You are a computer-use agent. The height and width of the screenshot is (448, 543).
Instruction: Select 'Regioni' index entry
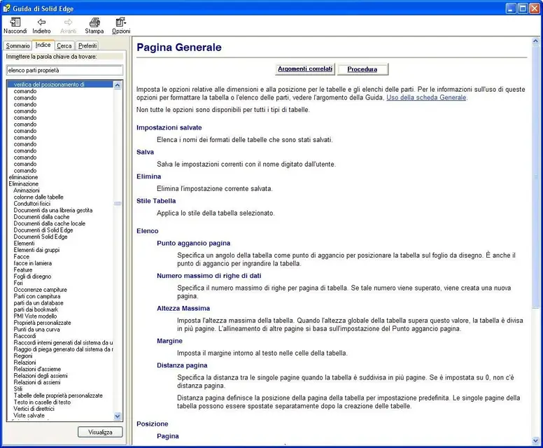pyautogui.click(x=23, y=356)
